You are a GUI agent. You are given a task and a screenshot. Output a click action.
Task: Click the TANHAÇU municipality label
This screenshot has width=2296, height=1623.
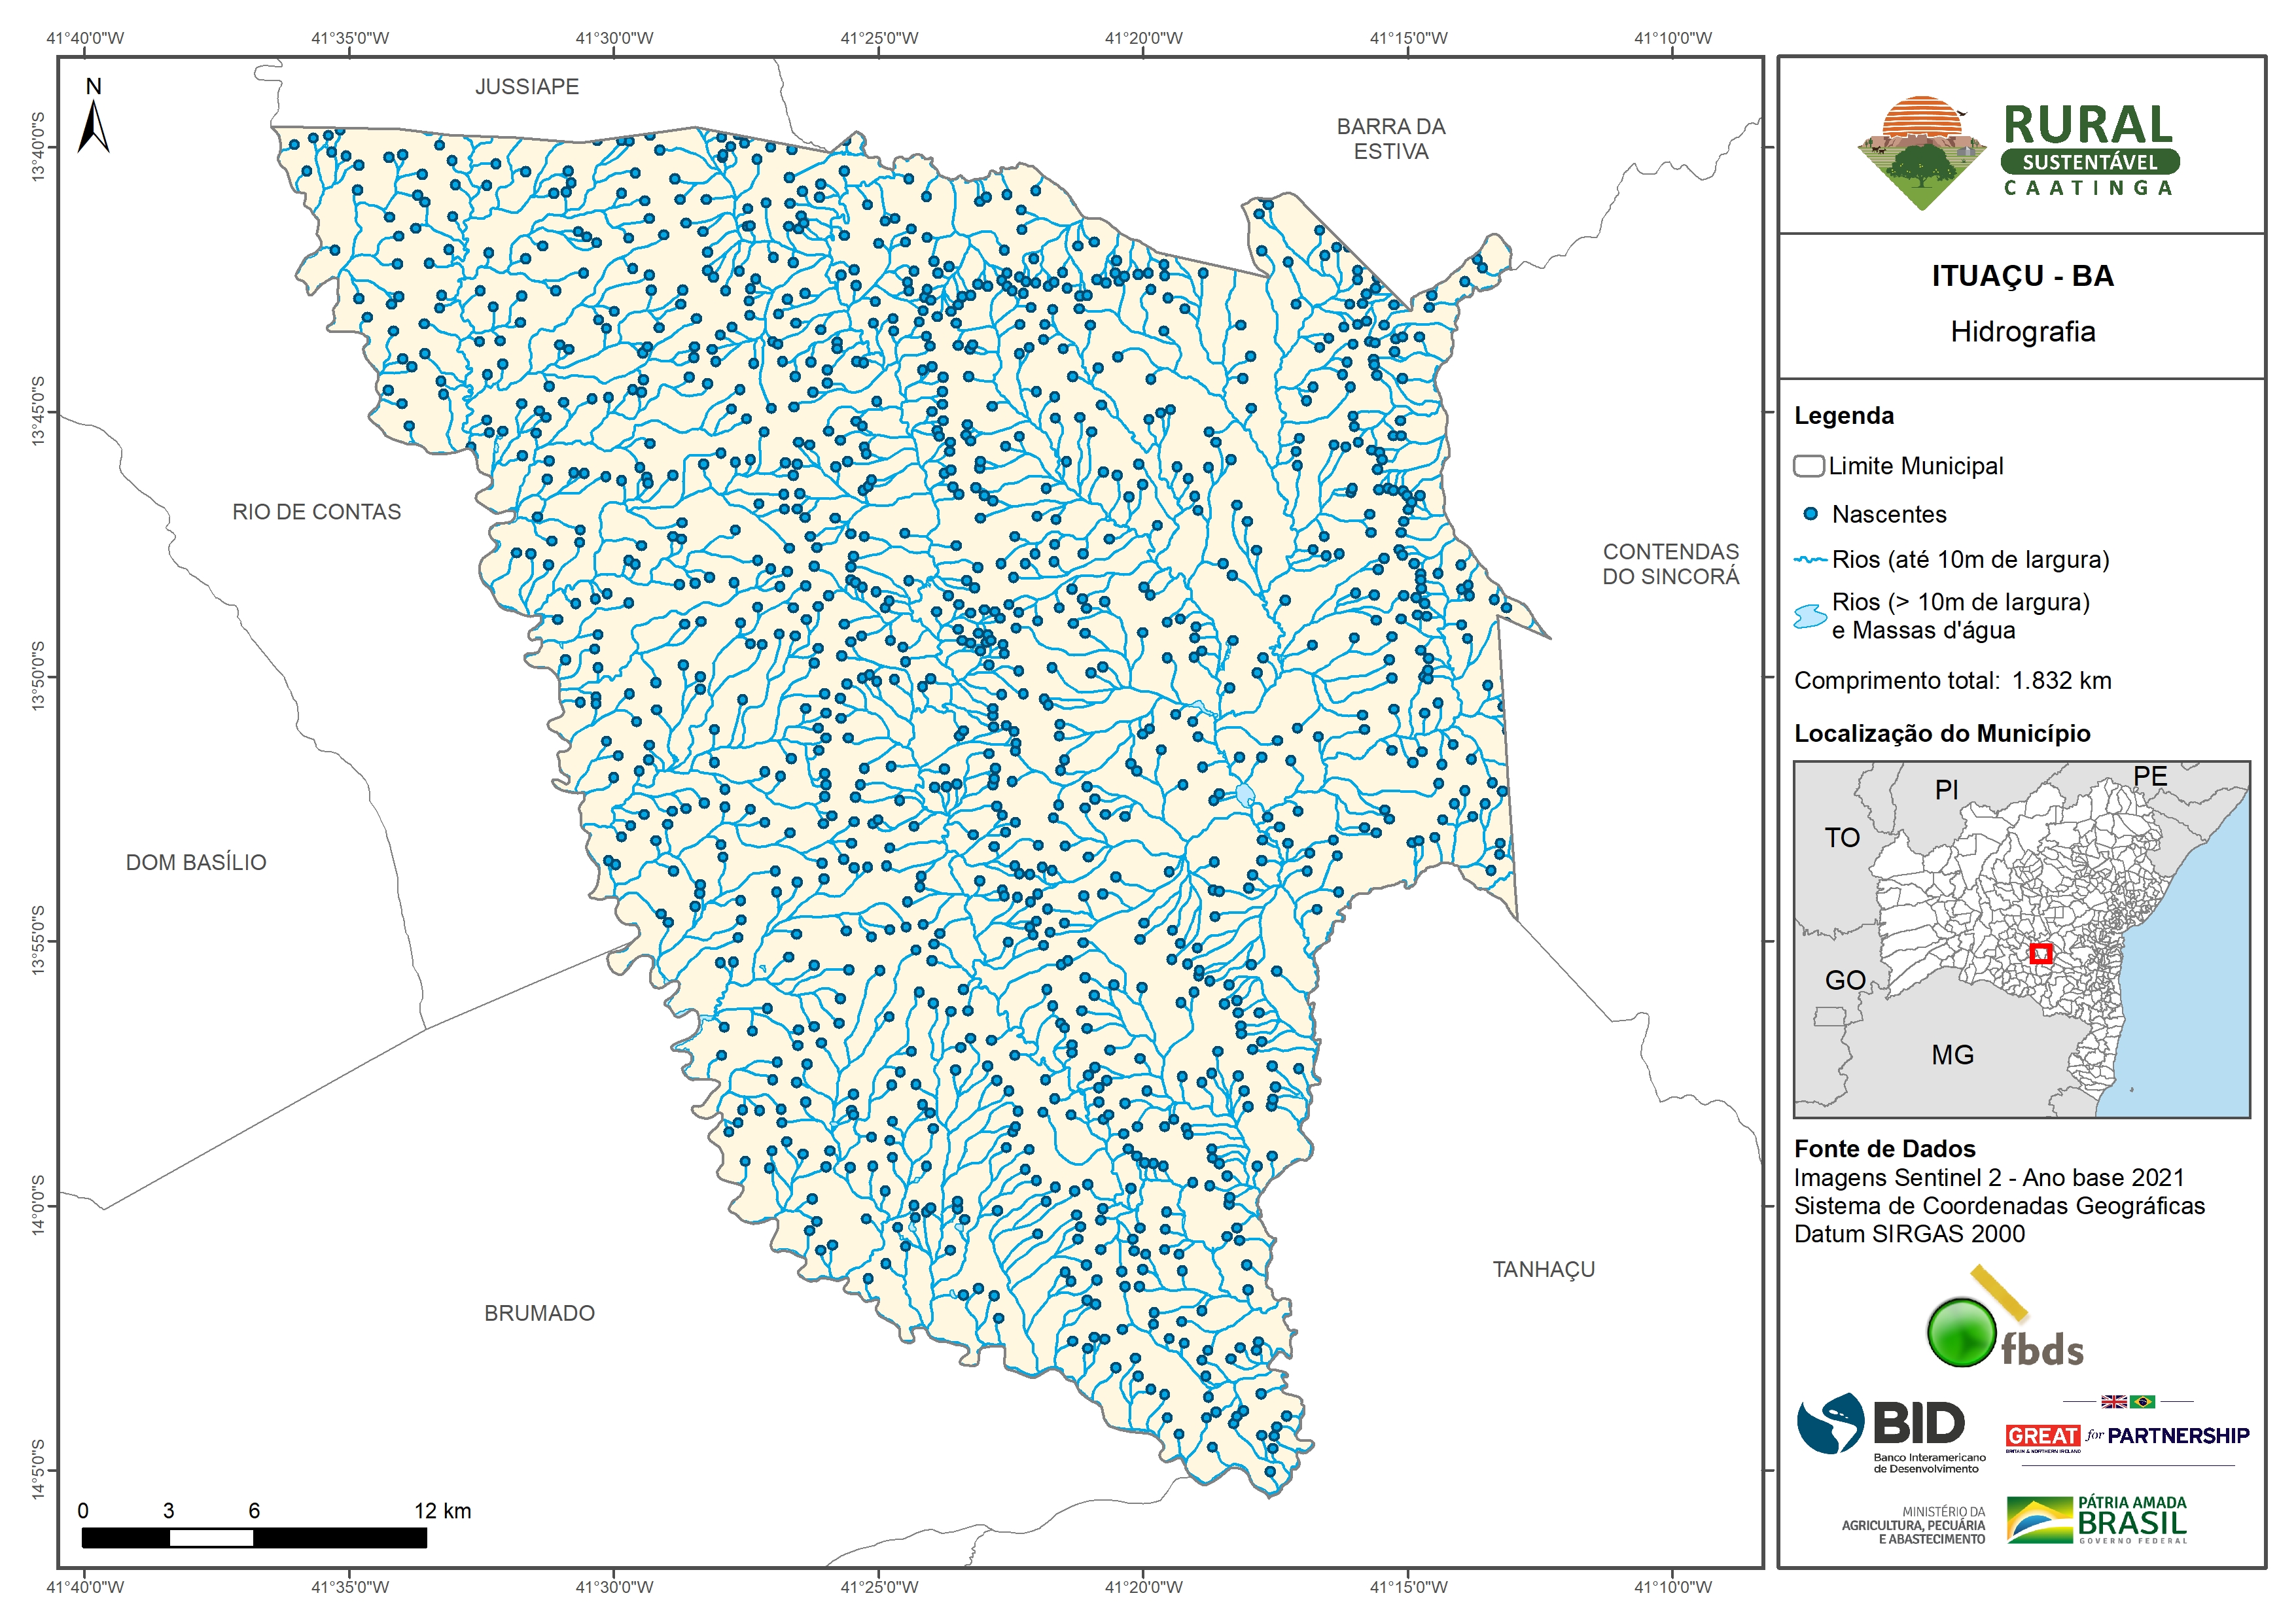click(1543, 1269)
